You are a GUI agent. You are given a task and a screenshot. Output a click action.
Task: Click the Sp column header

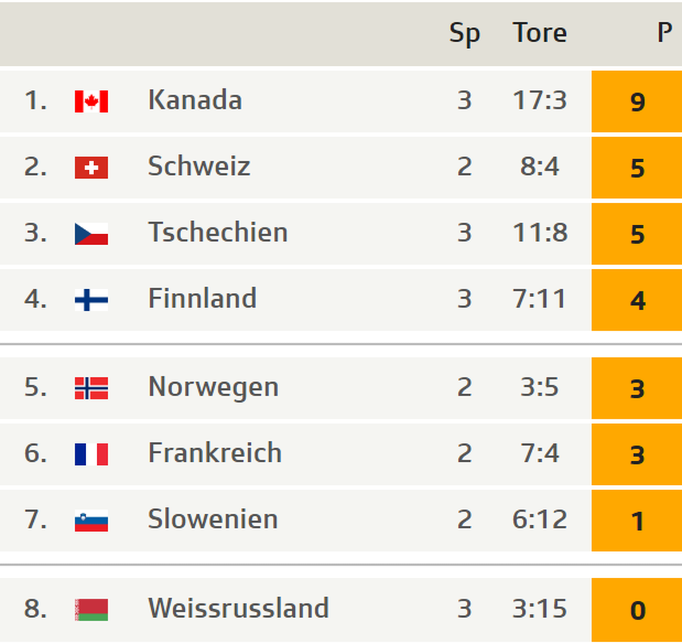coord(464,33)
